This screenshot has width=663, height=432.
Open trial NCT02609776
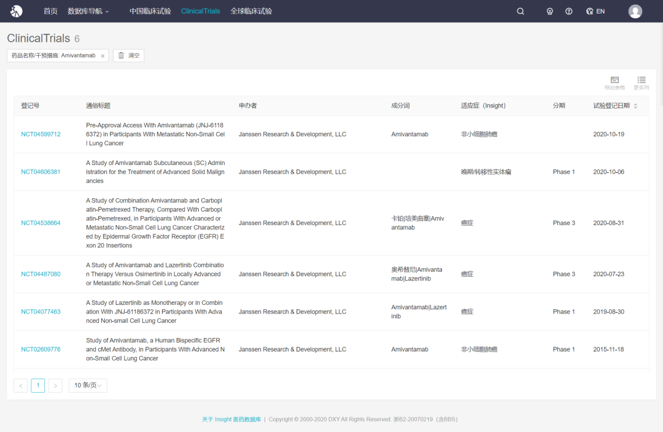41,350
